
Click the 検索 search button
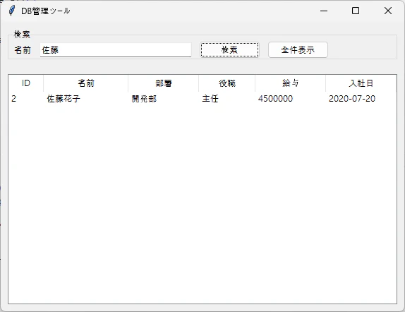tap(229, 49)
